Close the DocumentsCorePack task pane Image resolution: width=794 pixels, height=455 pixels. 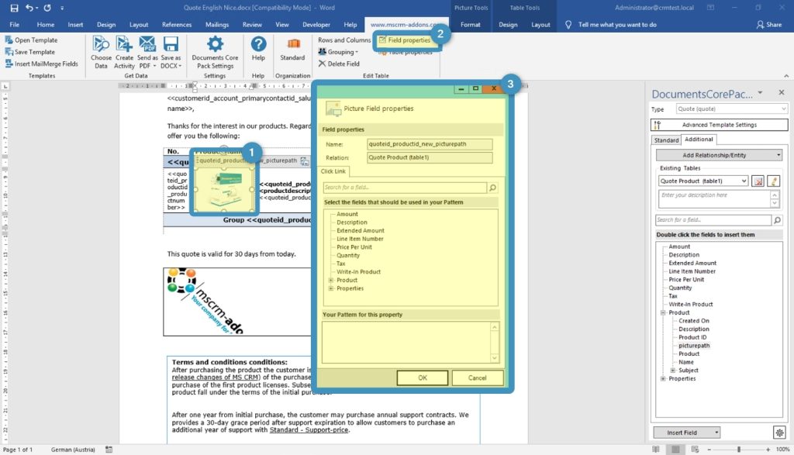(x=782, y=92)
